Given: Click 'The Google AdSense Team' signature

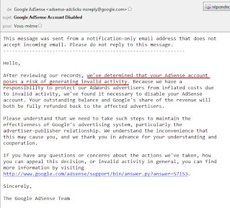Looking at the screenshot, I should (x=36, y=198).
